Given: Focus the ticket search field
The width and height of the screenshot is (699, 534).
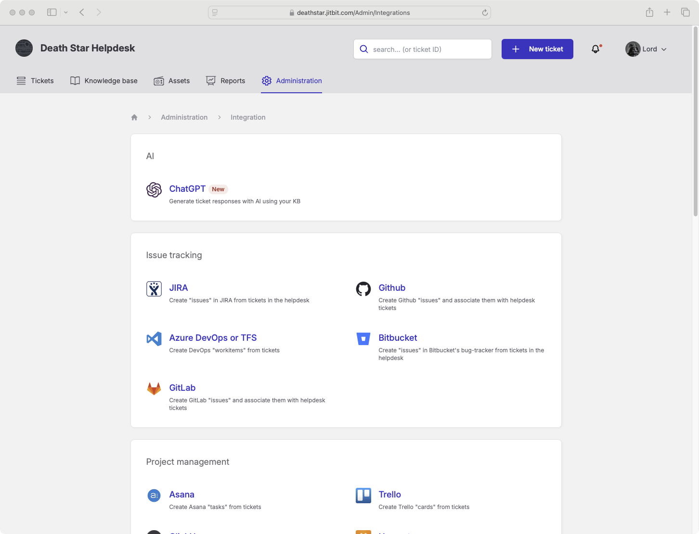Looking at the screenshot, I should (423, 49).
